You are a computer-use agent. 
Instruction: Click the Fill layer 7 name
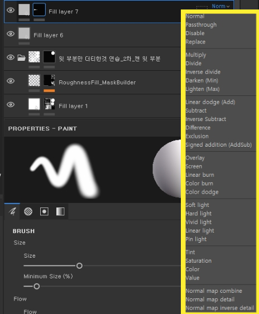tap(63, 12)
